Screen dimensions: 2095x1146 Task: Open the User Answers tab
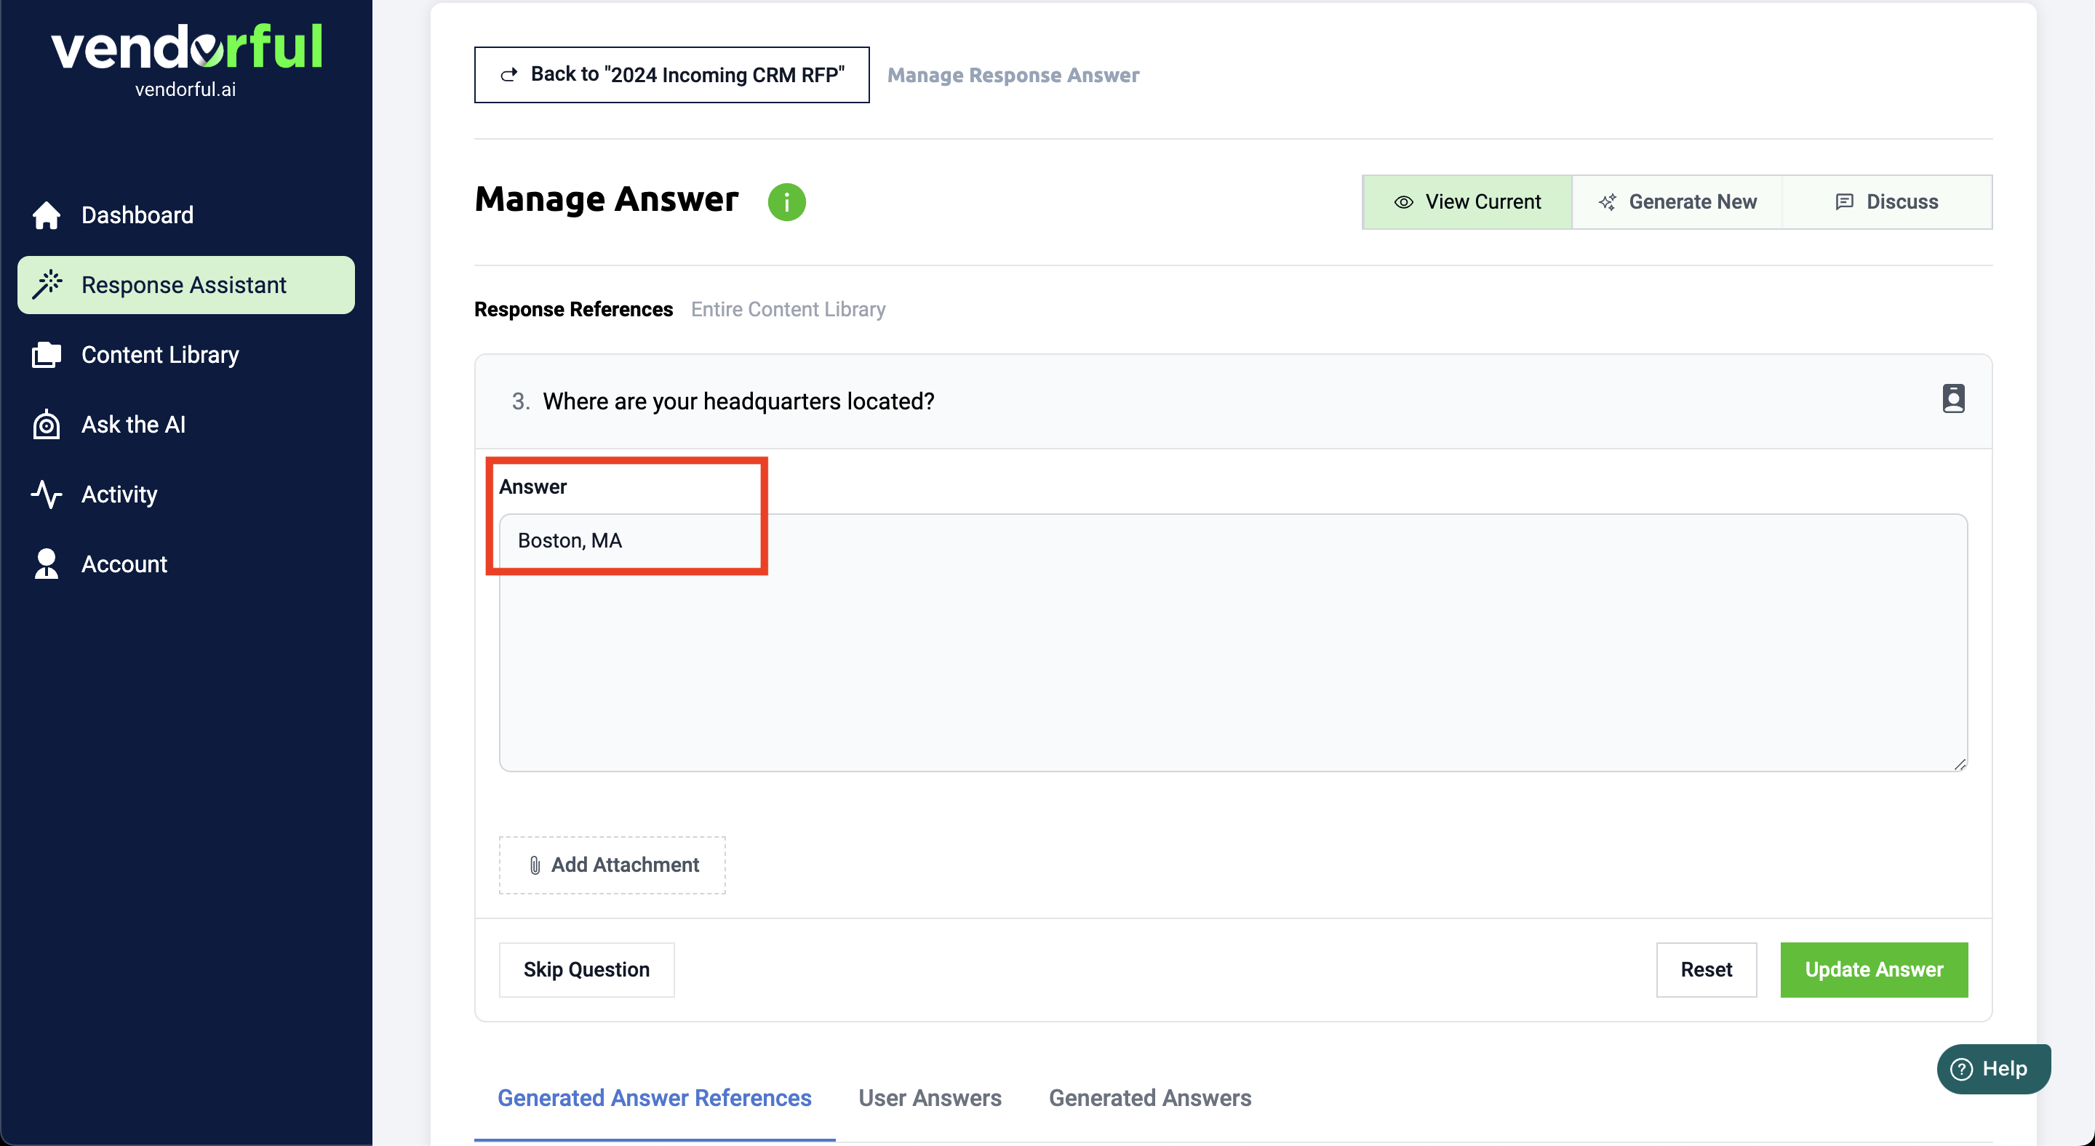[x=930, y=1098]
